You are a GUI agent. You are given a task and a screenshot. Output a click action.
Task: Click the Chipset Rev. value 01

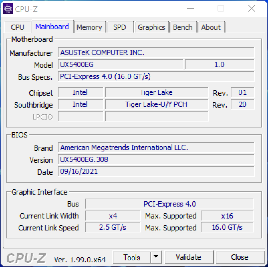point(242,93)
